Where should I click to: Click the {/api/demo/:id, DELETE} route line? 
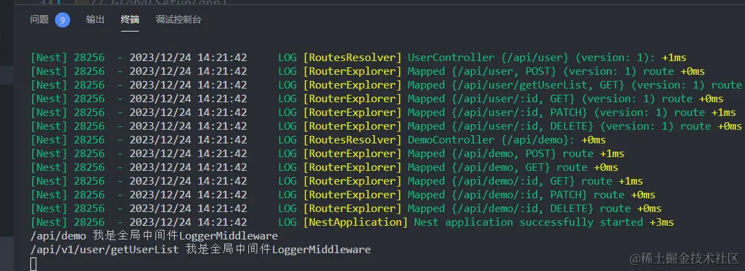point(346,209)
